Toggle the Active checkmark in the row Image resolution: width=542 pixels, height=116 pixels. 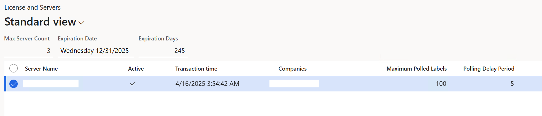point(133,84)
